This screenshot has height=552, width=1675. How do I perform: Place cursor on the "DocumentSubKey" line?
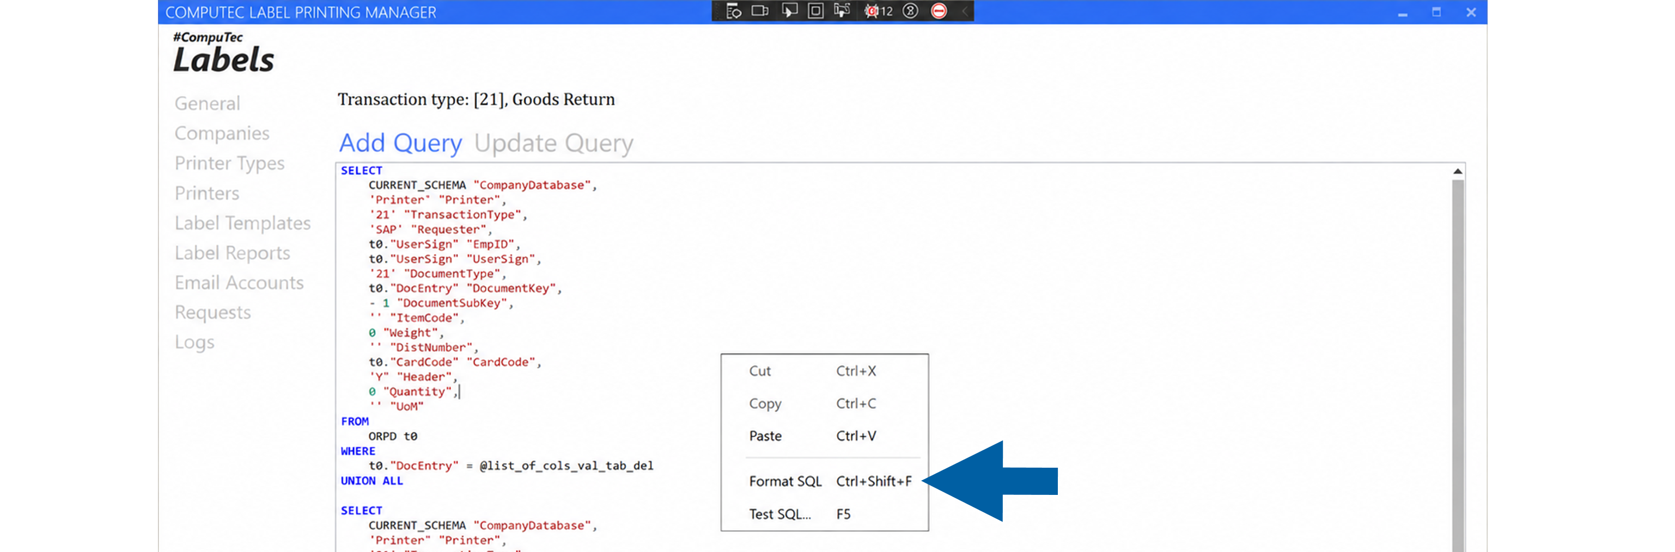pyautogui.click(x=442, y=302)
